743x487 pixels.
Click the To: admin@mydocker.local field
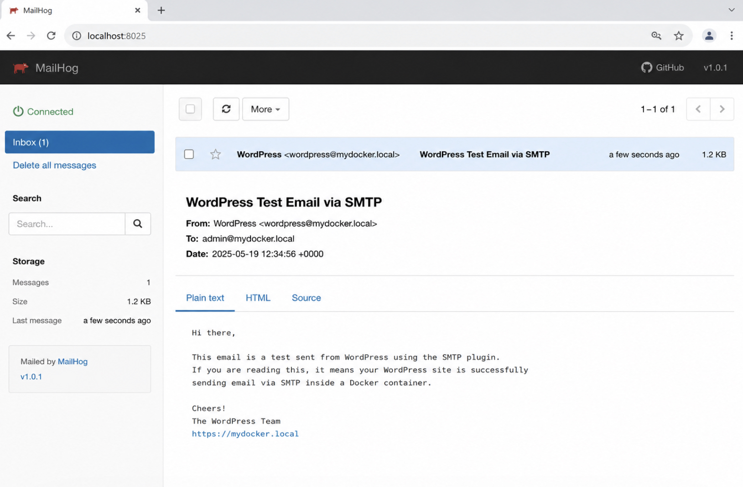240,238
